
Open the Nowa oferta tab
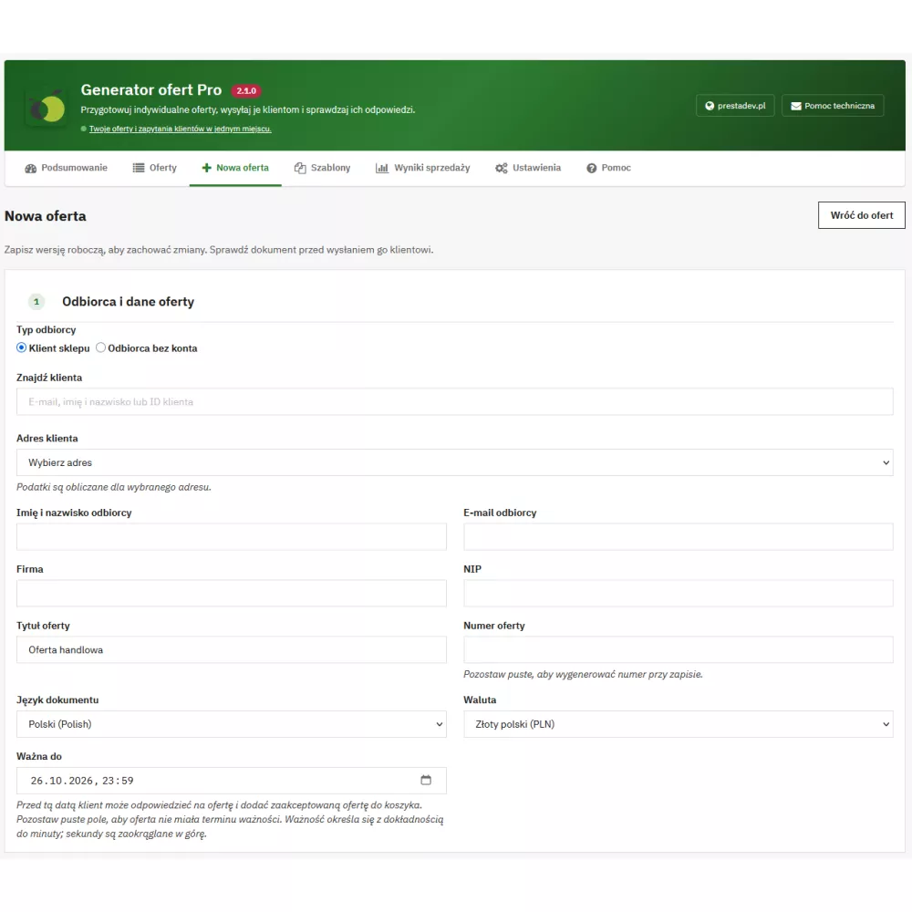(235, 168)
